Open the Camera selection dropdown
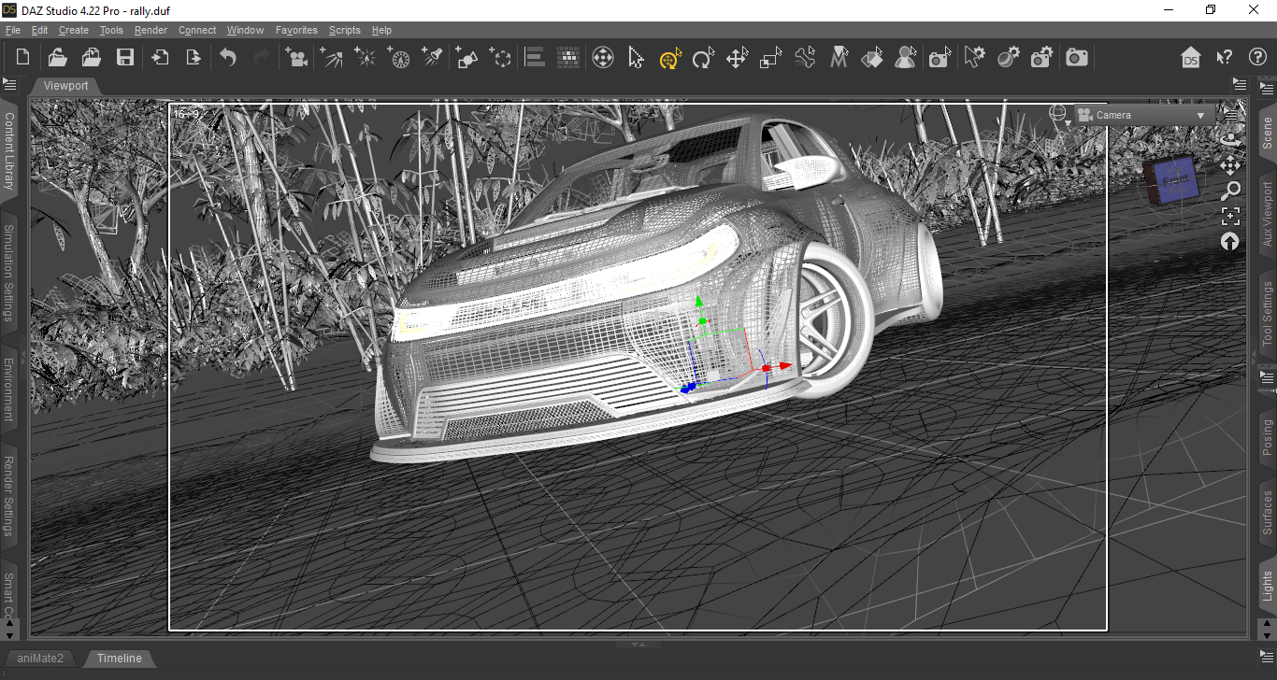The height and width of the screenshot is (680, 1277). 1144,115
